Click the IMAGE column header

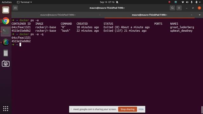coord(39,24)
